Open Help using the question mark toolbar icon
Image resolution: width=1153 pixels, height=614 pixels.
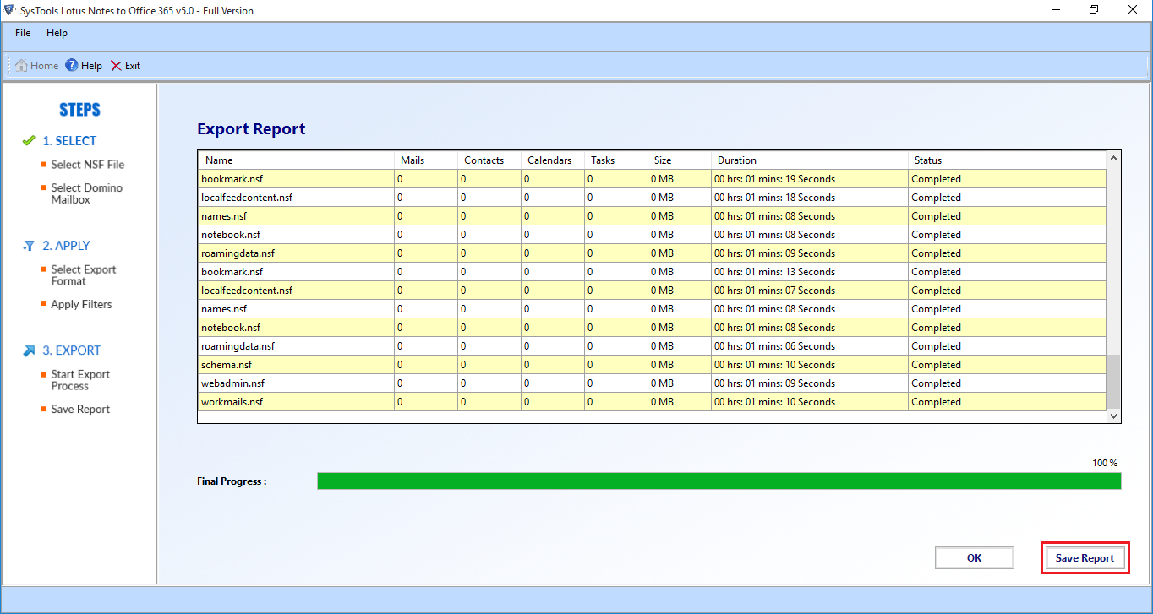tap(71, 65)
